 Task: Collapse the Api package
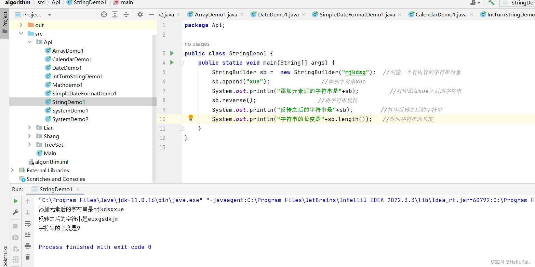click(x=30, y=42)
